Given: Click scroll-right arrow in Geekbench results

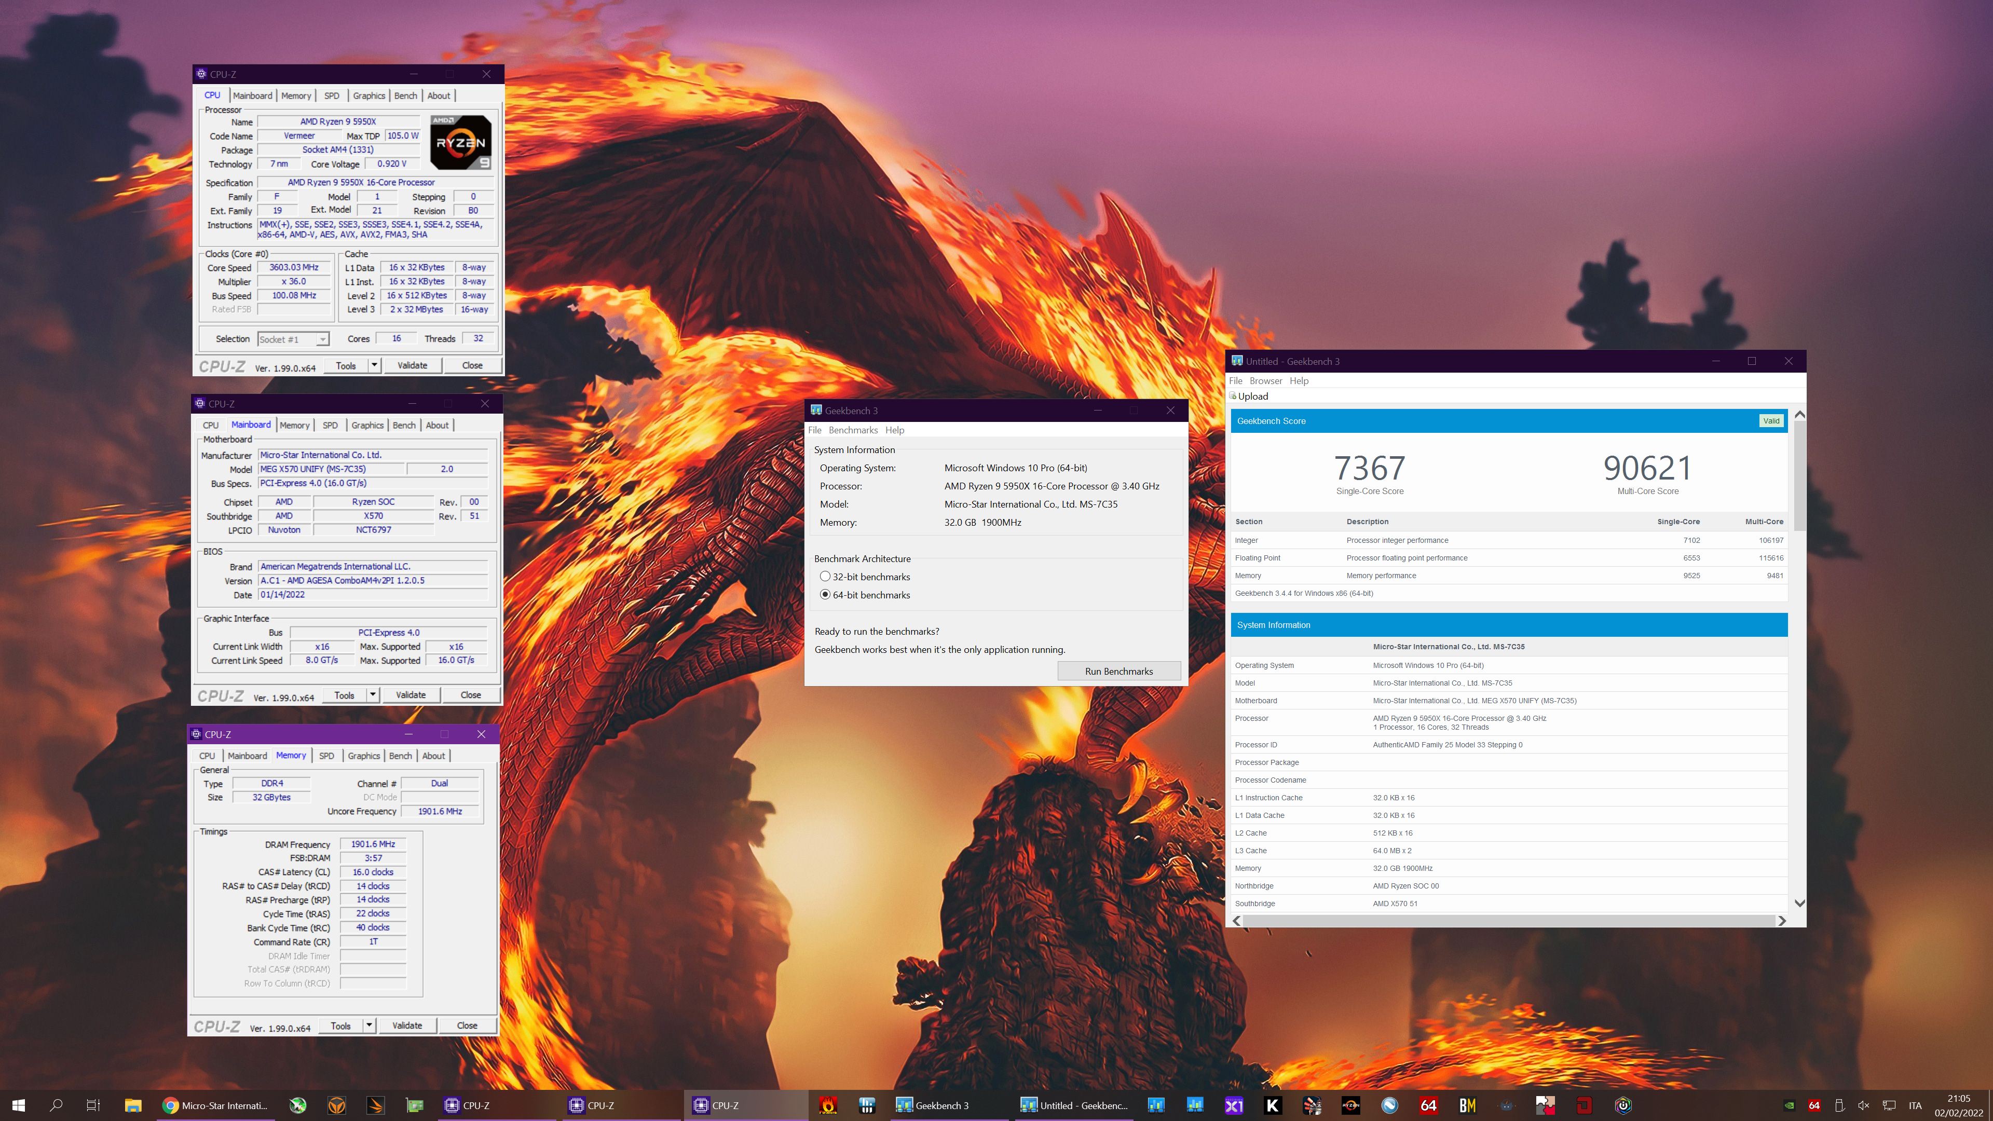Looking at the screenshot, I should (x=1782, y=921).
